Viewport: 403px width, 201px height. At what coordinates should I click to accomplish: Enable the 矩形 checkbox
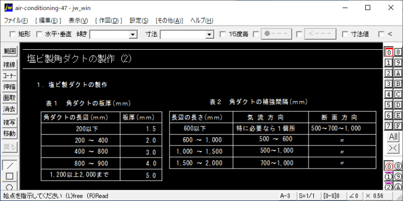pos(13,34)
